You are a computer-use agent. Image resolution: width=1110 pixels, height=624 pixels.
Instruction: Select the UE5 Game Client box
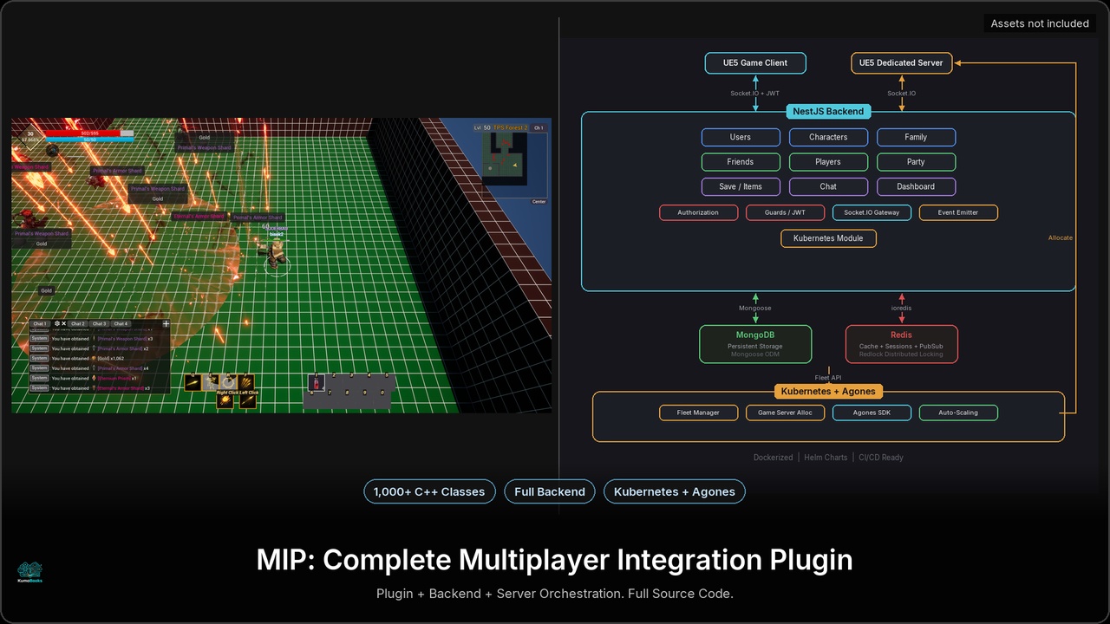pos(755,63)
